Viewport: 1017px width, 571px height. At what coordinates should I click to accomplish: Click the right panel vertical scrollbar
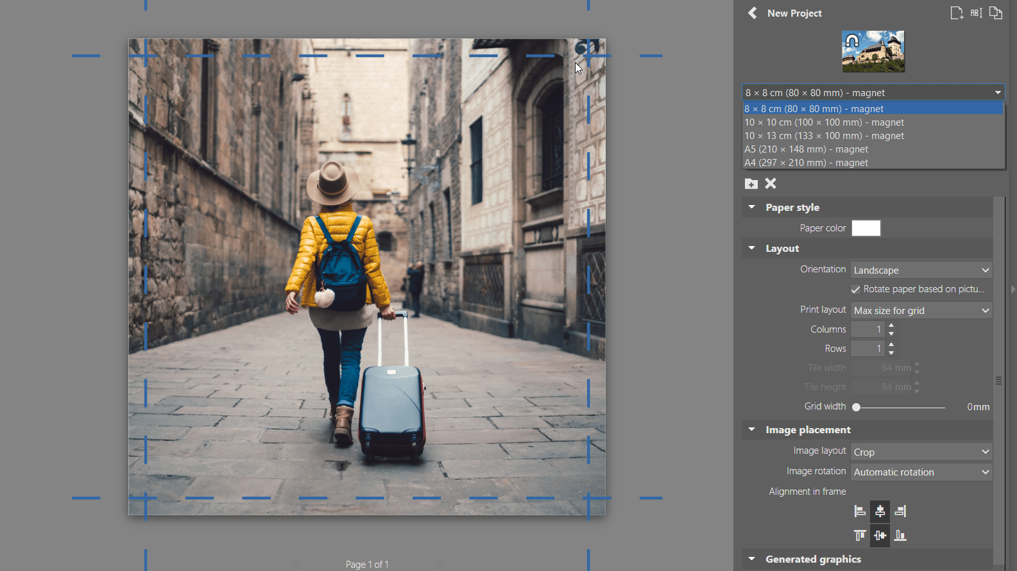coord(998,381)
